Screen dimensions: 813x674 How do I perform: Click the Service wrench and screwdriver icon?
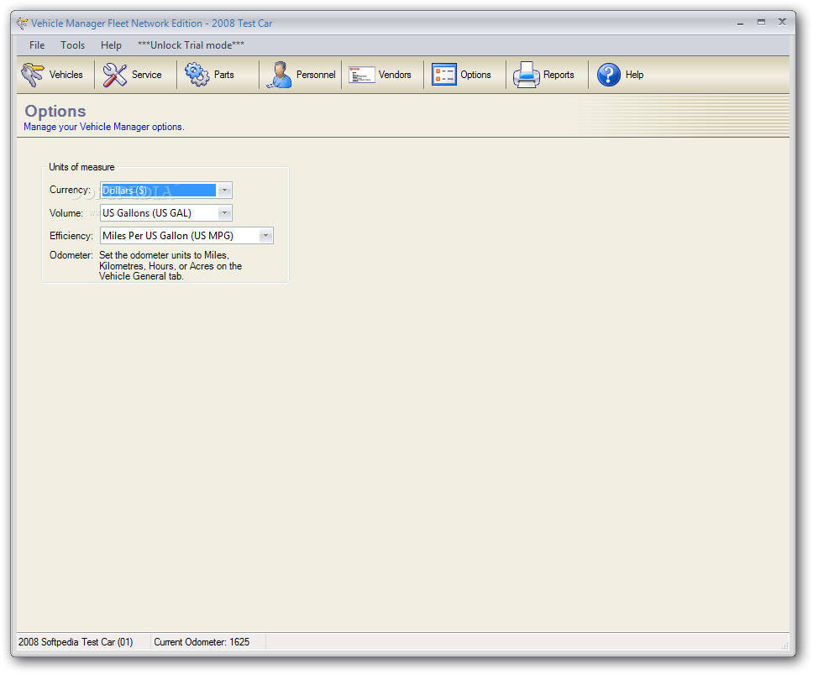coord(114,75)
